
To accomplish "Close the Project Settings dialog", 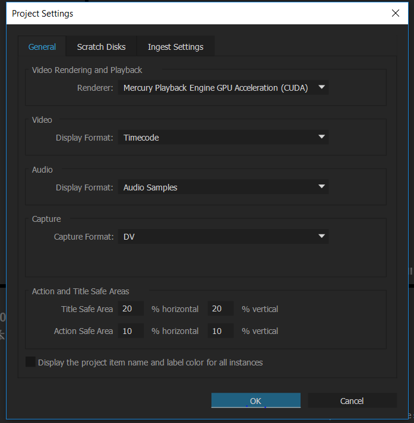I will (395, 13).
